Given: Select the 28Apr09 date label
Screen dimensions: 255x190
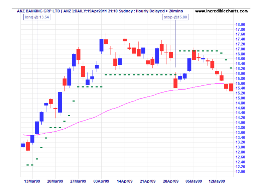Looking at the screenshot, I should tap(171, 181).
